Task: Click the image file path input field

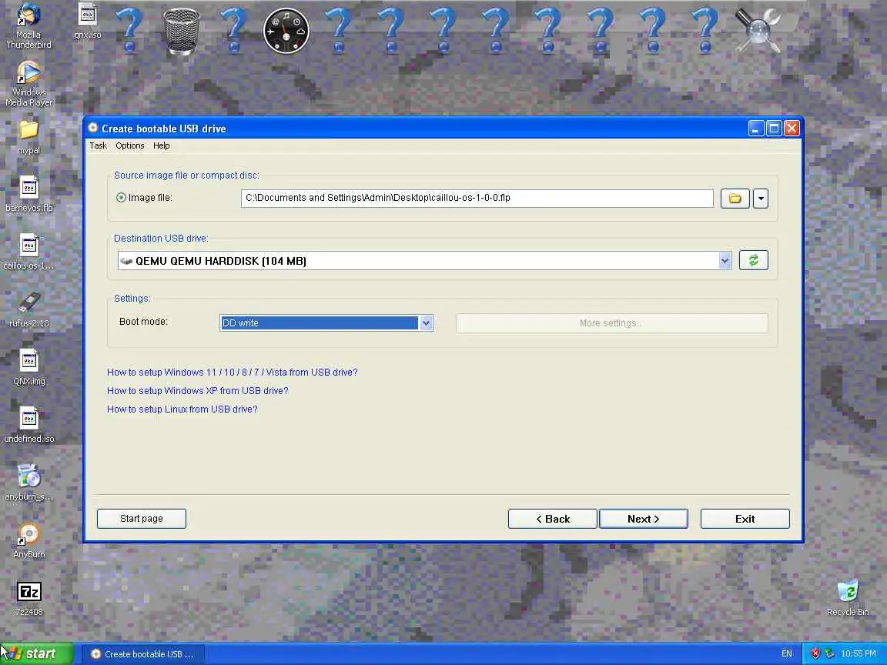Action: tap(477, 198)
